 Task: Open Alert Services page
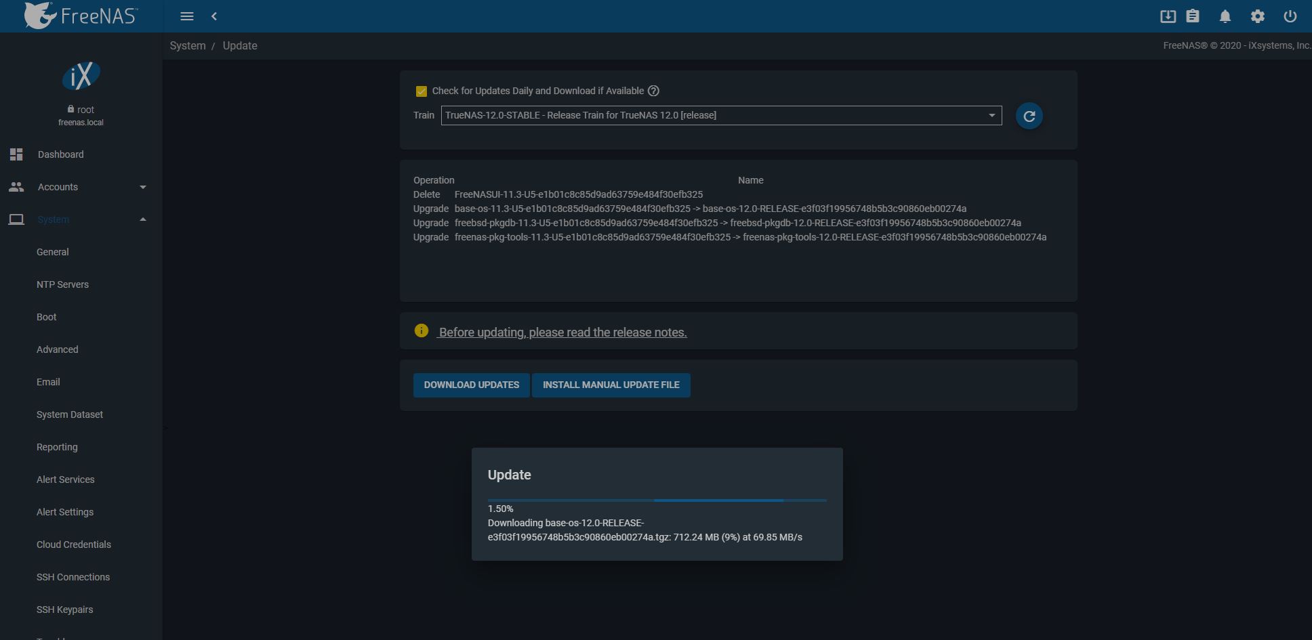click(x=66, y=479)
